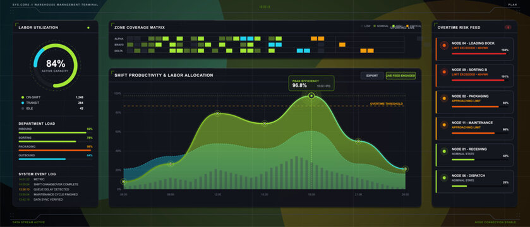Click the Idle count 42
Screen dimensions: 530x227
pyautogui.click(x=81, y=108)
